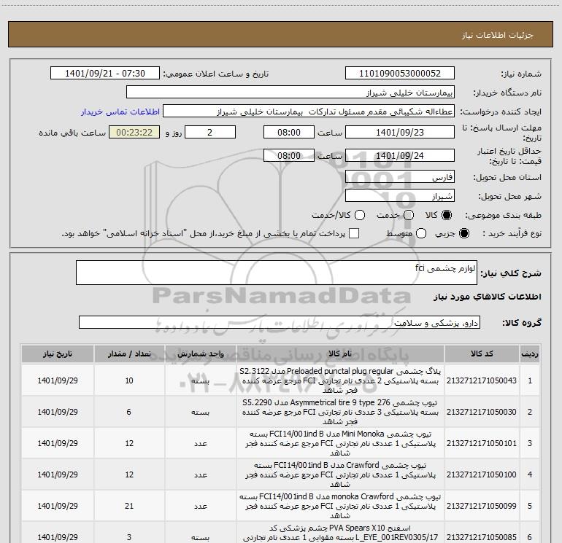This screenshot has width=562, height=543.
Task: Click column header واحد شمارش
Action: pyautogui.click(x=201, y=353)
